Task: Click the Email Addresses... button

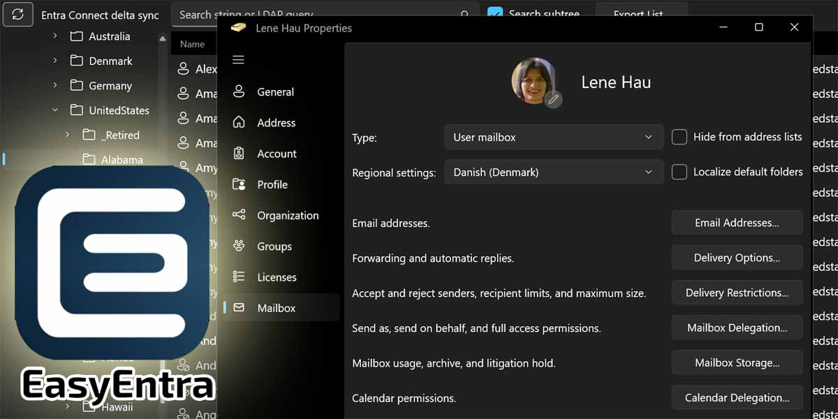Action: [737, 223]
